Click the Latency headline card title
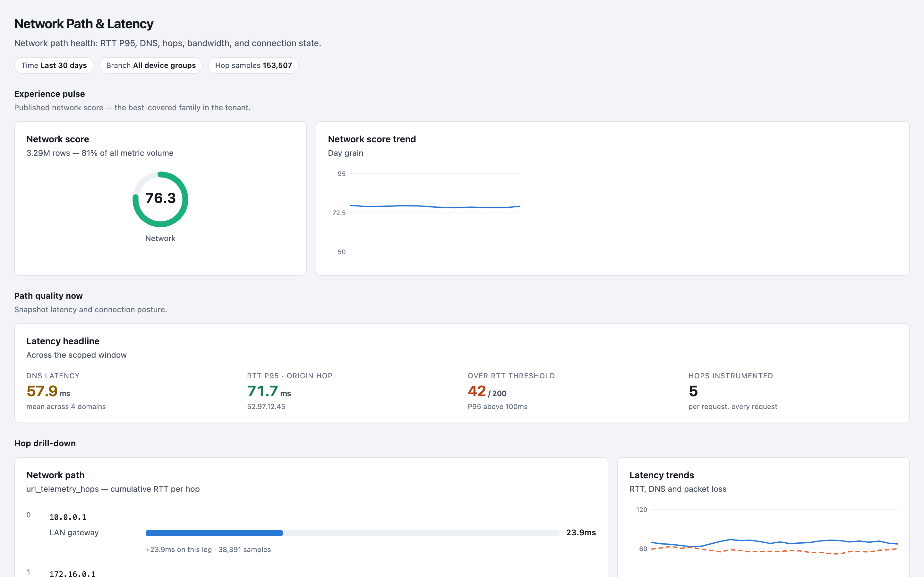This screenshot has width=924, height=577. pyautogui.click(x=63, y=341)
